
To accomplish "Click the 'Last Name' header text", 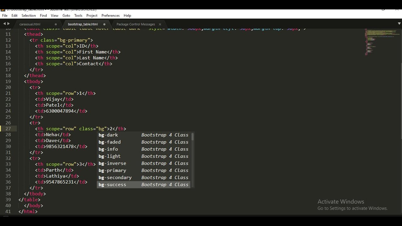I will pyautogui.click(x=91, y=58).
